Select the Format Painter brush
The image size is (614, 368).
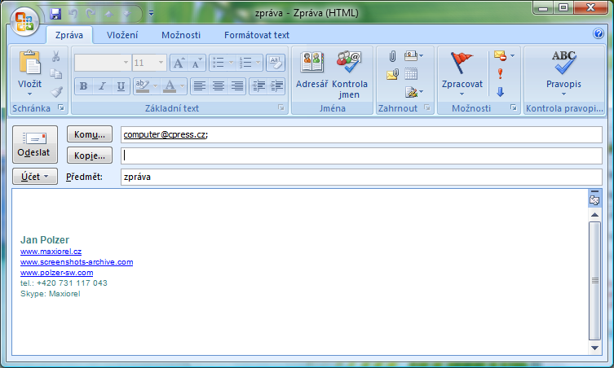coord(56,92)
